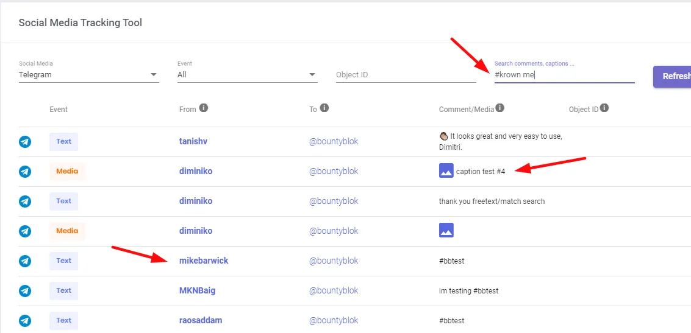The height and width of the screenshot is (333, 691).
Task: Click Telegram icon in caption test #4 row
Action: point(25,172)
